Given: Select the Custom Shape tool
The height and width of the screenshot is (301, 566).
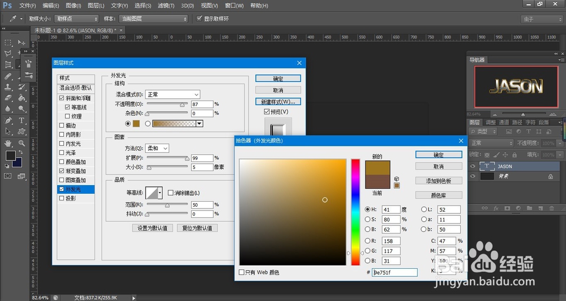Looking at the screenshot, I should 22,132.
